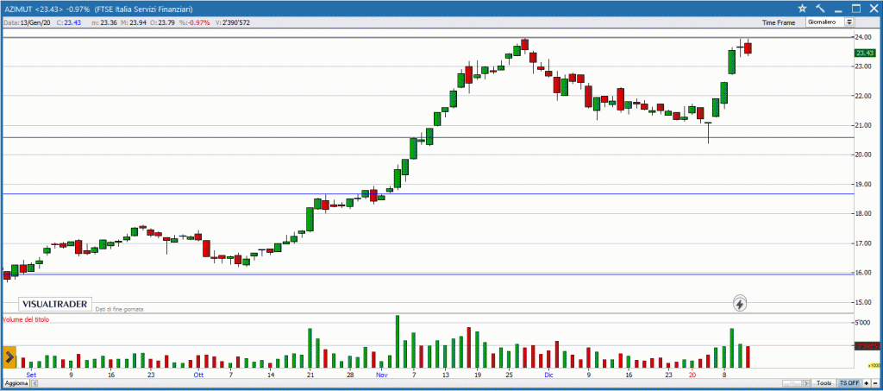Screen dimensions: 883x391
Task: Click the 'Ott' month label on time axis
Action: click(x=198, y=374)
